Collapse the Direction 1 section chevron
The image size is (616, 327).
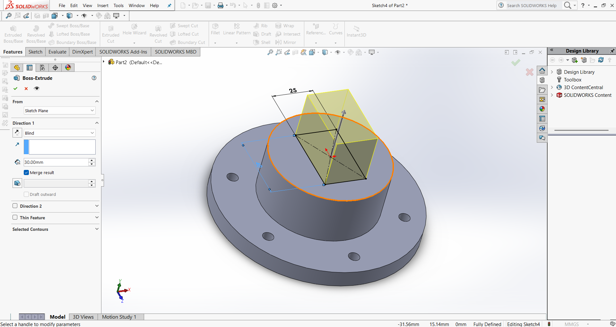click(x=97, y=123)
